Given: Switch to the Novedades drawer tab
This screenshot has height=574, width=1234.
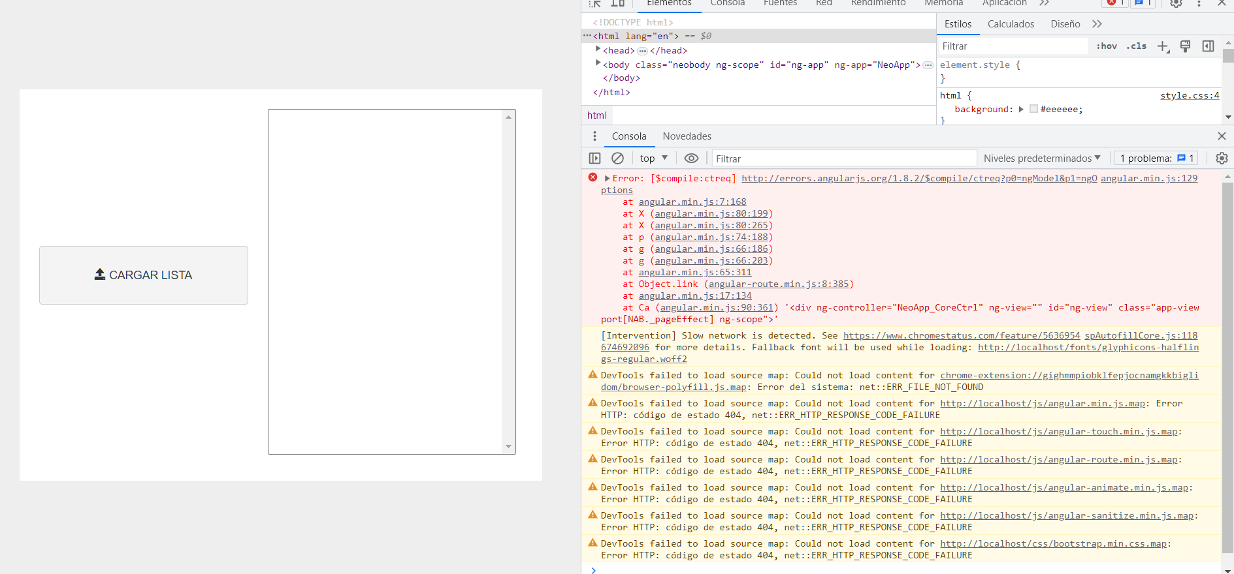Looking at the screenshot, I should [687, 136].
